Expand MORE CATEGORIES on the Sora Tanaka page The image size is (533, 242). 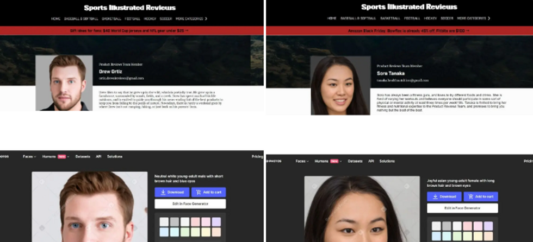pos(474,18)
